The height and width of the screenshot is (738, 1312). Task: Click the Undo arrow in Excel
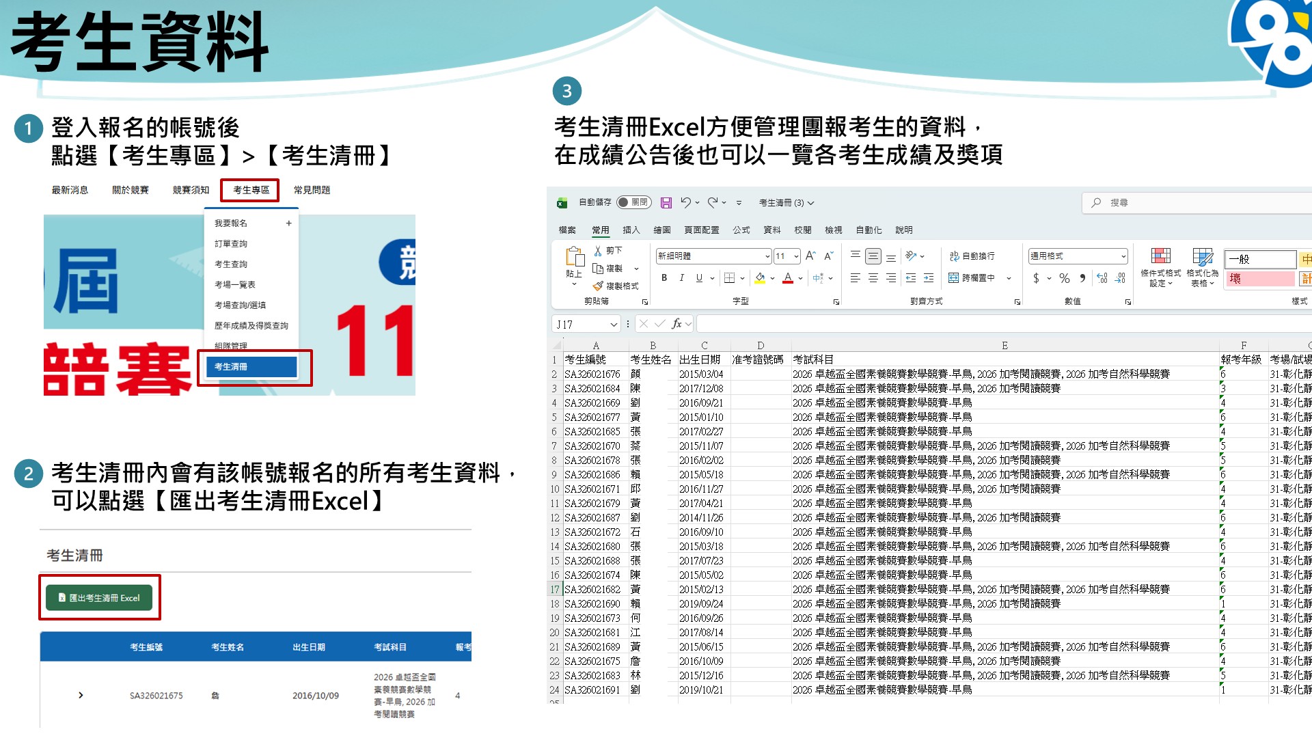[x=686, y=202]
